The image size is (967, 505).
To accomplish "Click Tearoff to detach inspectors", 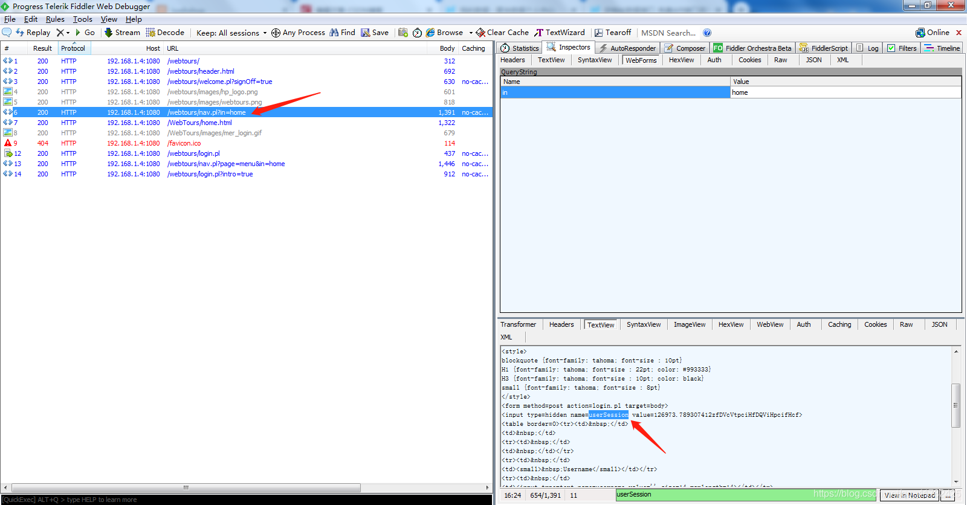I will click(613, 33).
